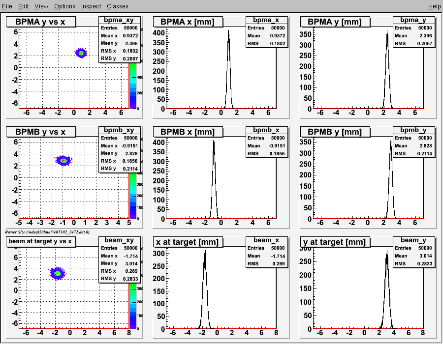Select the x at target [mm] title
443x344 pixels.
click(x=188, y=242)
